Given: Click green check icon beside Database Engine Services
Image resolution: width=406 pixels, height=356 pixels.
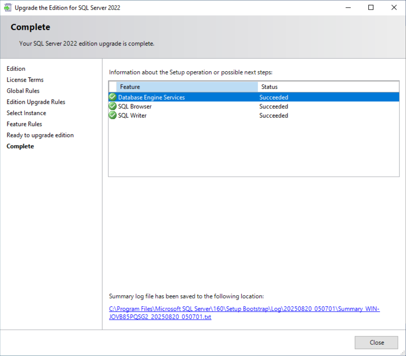Looking at the screenshot, I should coord(113,97).
